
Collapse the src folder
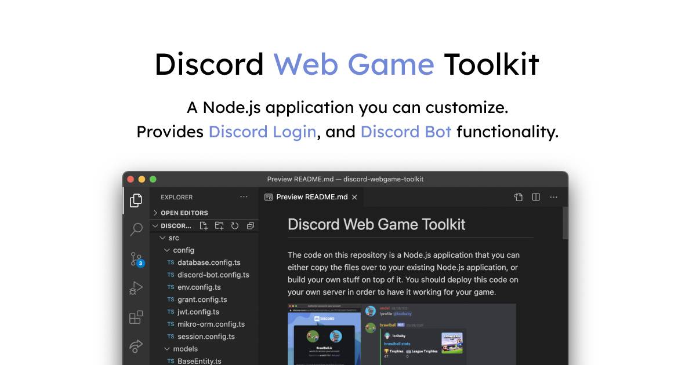[x=173, y=238]
